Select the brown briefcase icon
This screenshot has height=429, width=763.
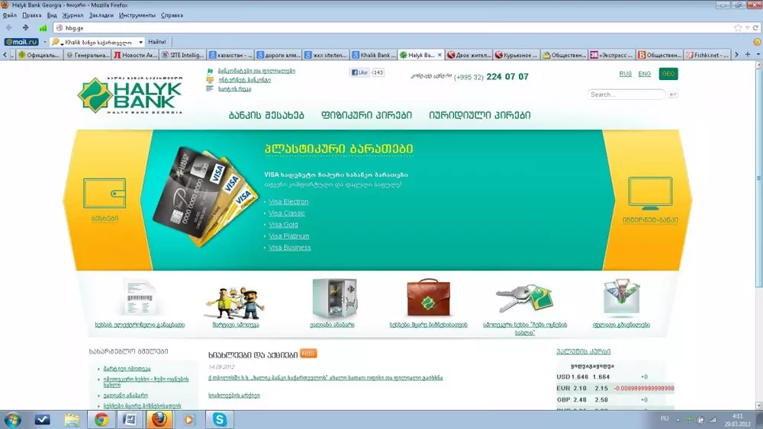point(427,298)
